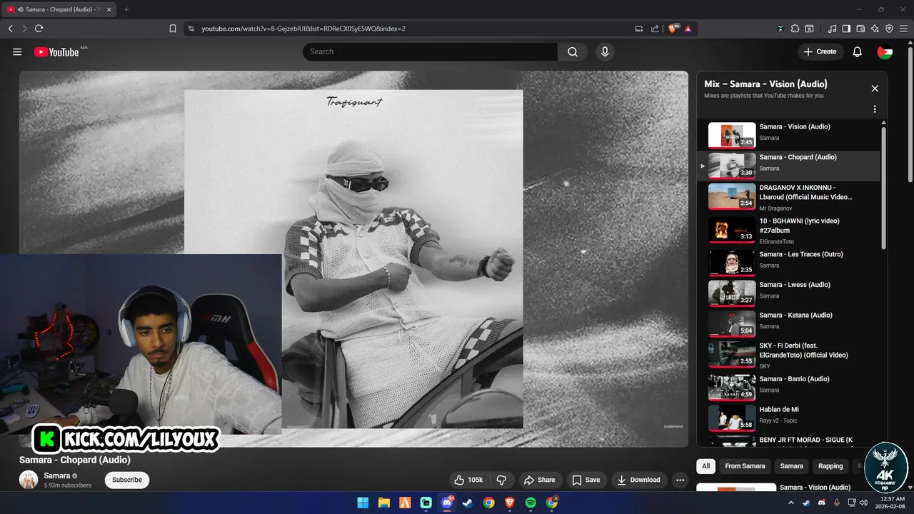Select the Samara - Chopard browser tab

coord(60,9)
